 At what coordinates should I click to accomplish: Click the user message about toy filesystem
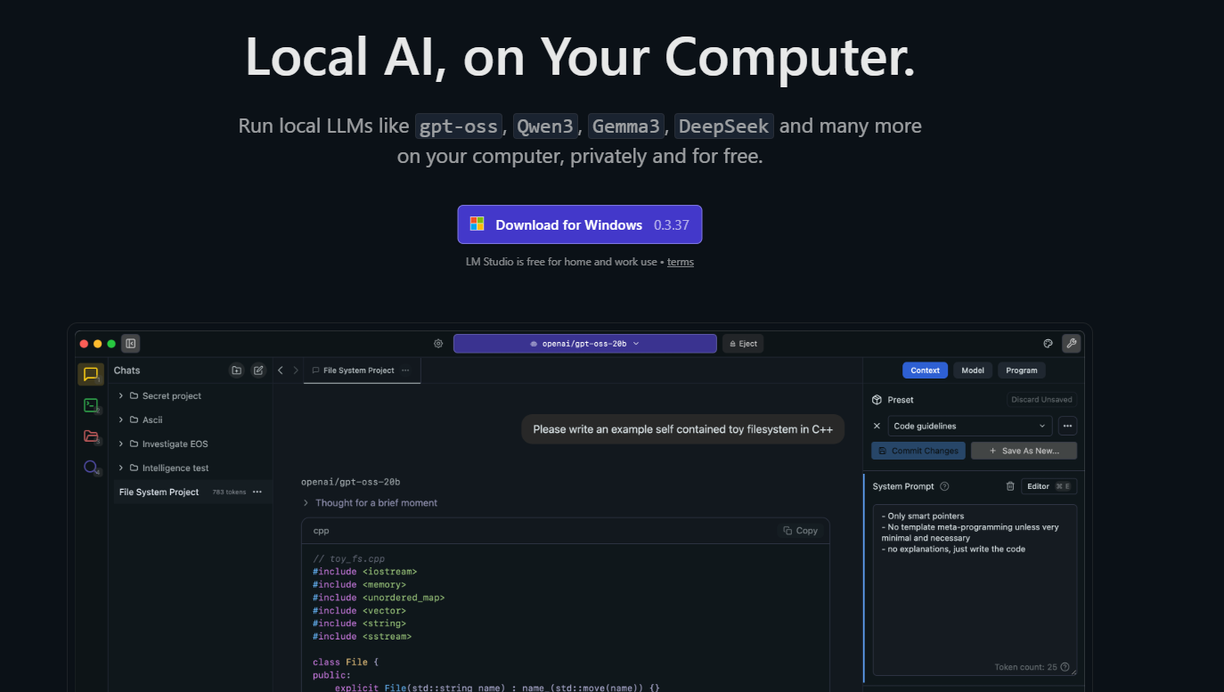tap(682, 429)
